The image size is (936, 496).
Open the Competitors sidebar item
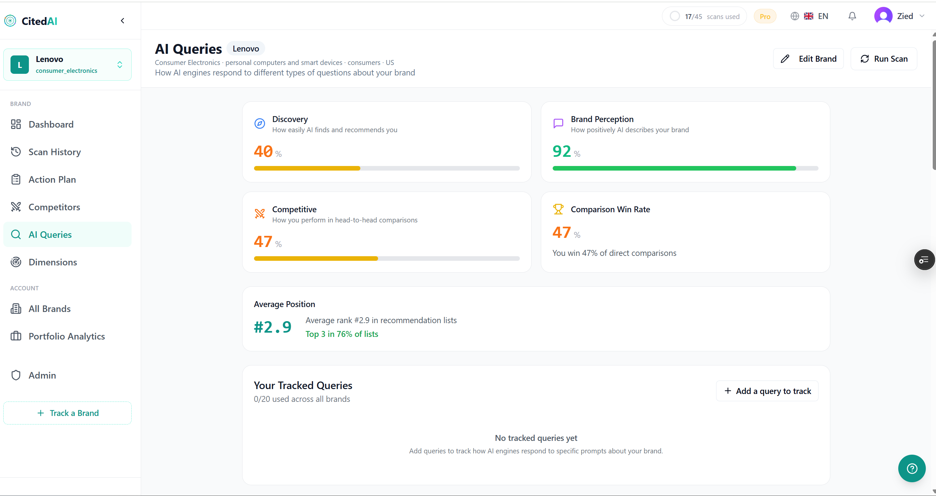(54, 207)
